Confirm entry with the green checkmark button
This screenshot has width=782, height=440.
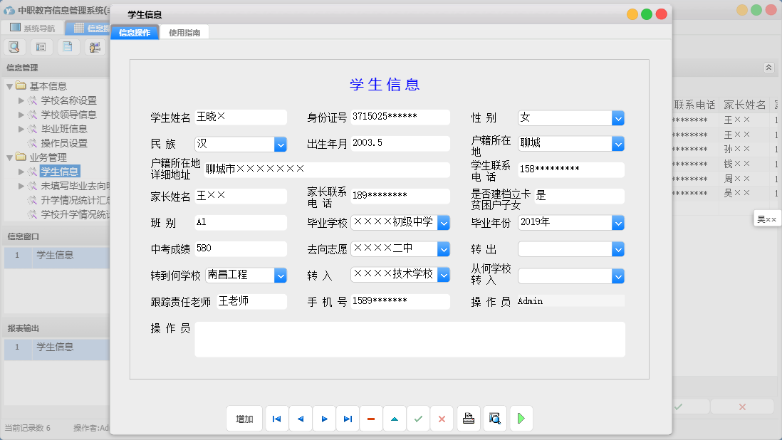point(418,419)
